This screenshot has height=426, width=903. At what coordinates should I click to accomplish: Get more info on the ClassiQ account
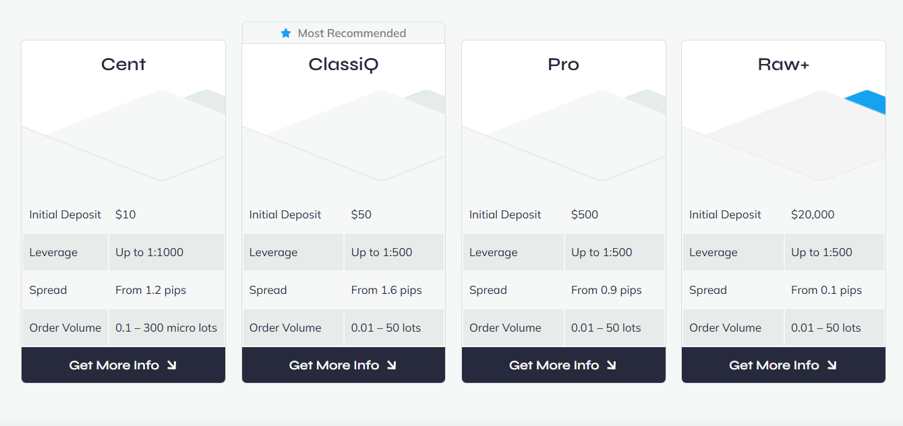(x=343, y=365)
